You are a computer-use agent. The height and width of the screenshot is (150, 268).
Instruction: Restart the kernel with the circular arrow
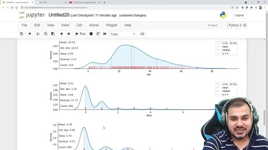(98, 34)
